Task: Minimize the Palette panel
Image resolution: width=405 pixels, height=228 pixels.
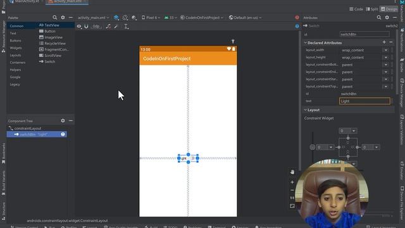Action: [70, 18]
